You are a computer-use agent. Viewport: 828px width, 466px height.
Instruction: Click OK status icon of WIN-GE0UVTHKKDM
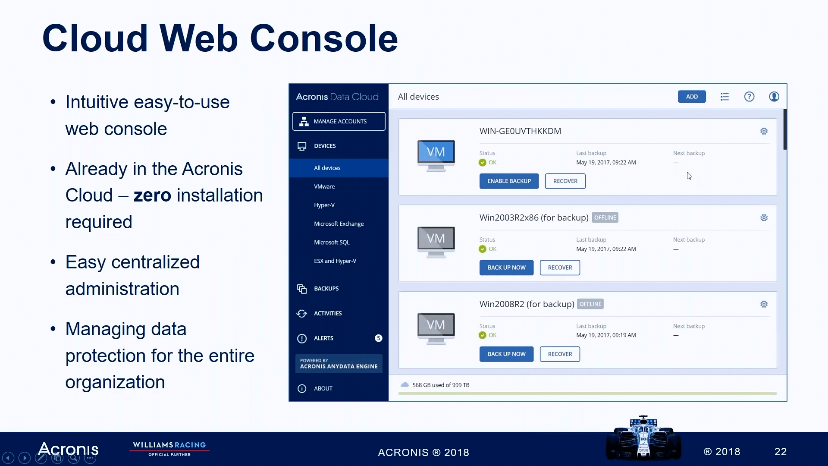pyautogui.click(x=483, y=163)
